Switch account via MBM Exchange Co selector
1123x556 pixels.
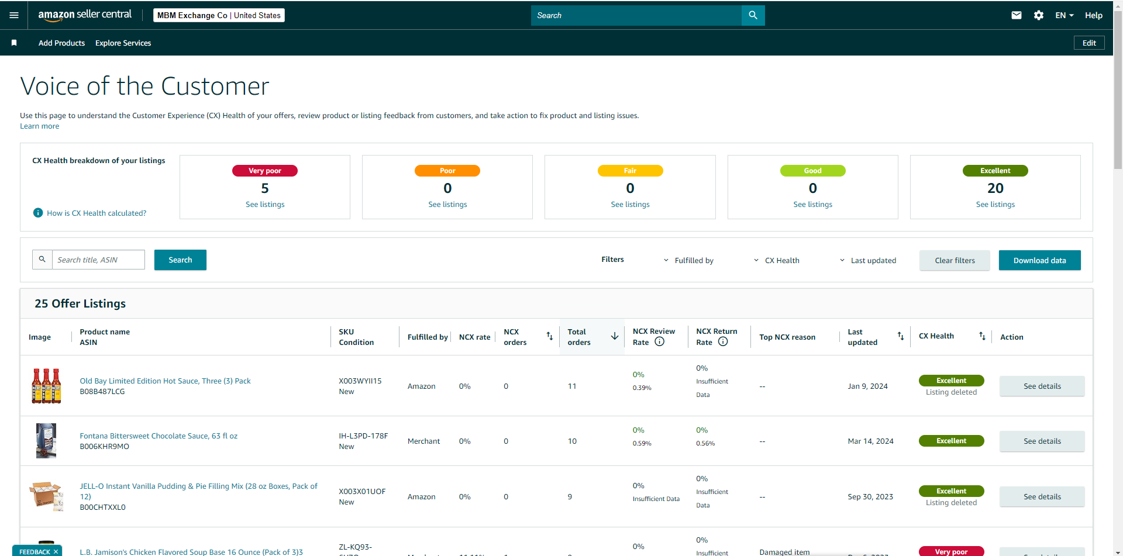(x=219, y=15)
